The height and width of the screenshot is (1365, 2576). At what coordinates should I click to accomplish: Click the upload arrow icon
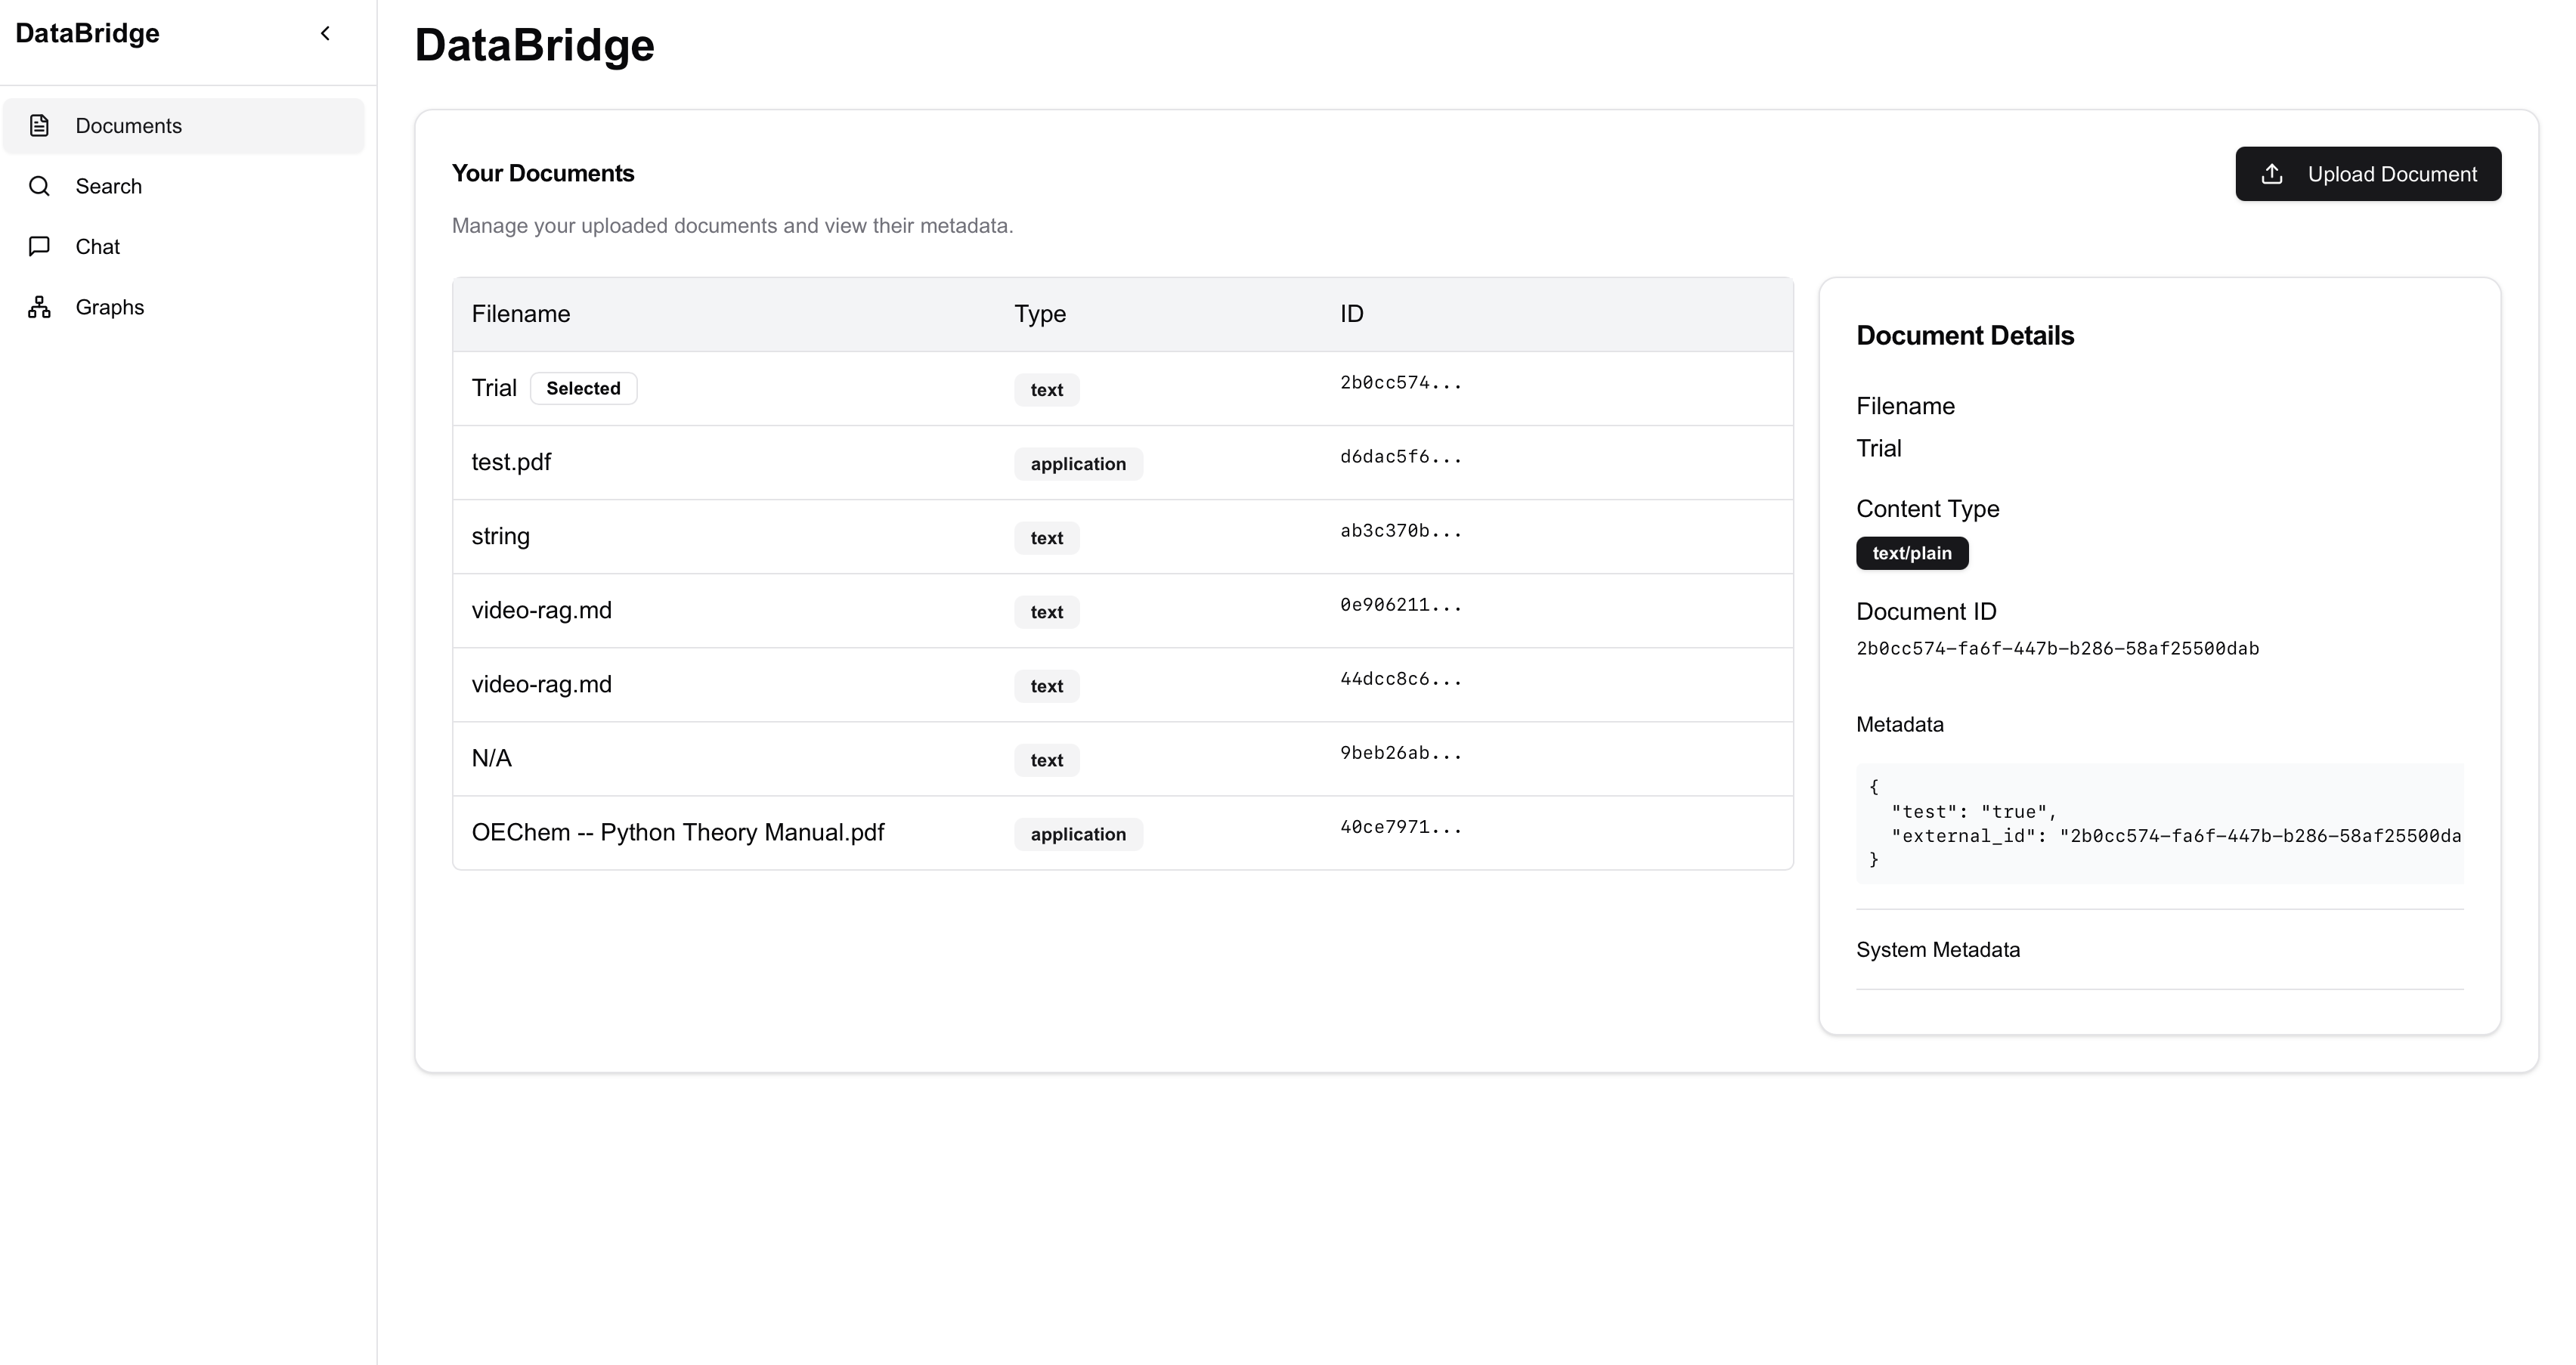click(x=2272, y=174)
